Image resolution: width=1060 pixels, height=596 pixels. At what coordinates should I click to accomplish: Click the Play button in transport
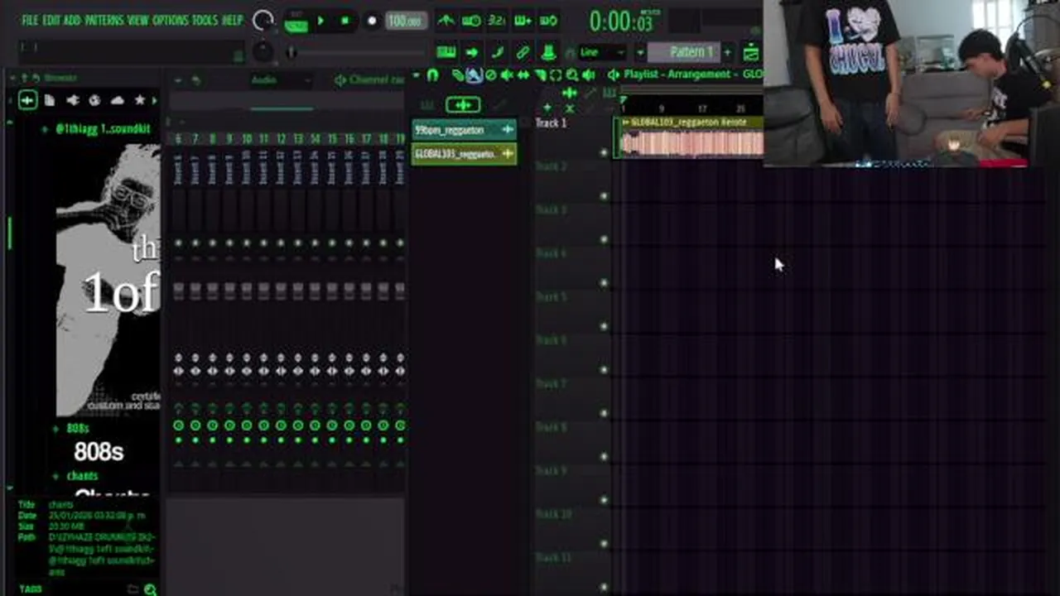point(320,21)
